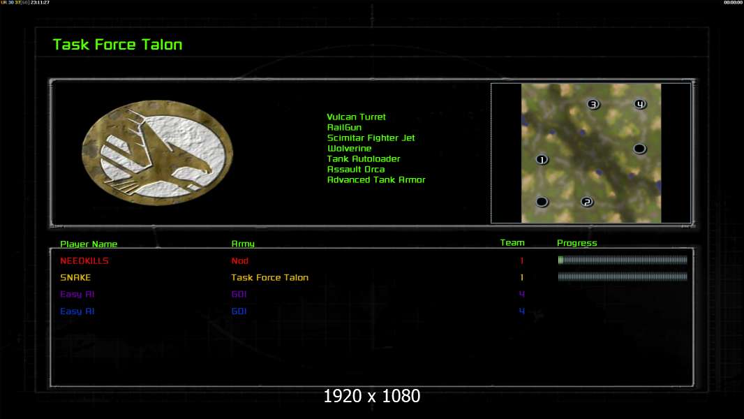Viewport: 744px width, 419px height.
Task: Select start position marker 1 on minimap
Action: [542, 160]
